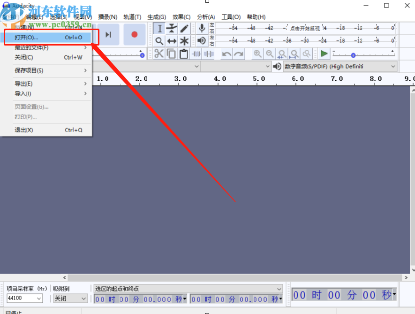Select the Envelope tool
Viewport: 415px width, 314px height.
click(x=172, y=28)
